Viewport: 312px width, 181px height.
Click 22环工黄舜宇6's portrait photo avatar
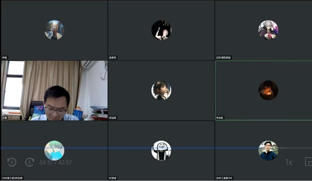(x=268, y=150)
